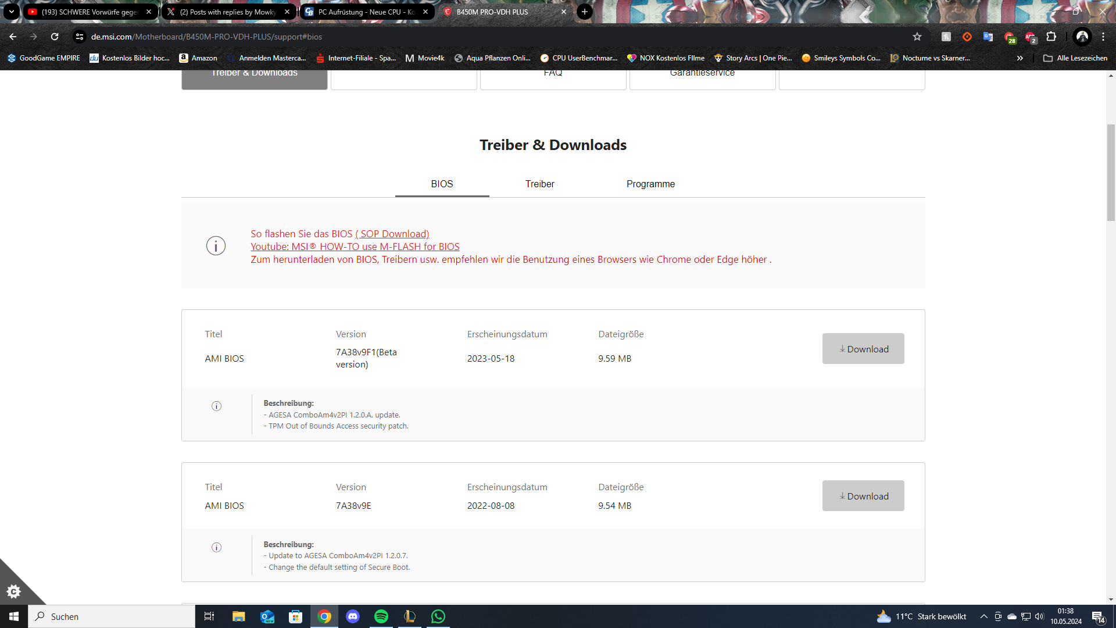The height and width of the screenshot is (628, 1116).
Task: Open the Chrome three-dot menu
Action: [1103, 37]
